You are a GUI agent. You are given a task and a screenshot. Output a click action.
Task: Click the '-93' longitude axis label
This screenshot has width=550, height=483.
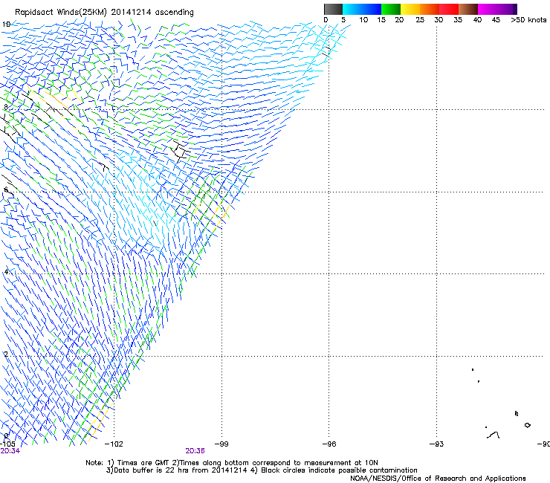437,444
